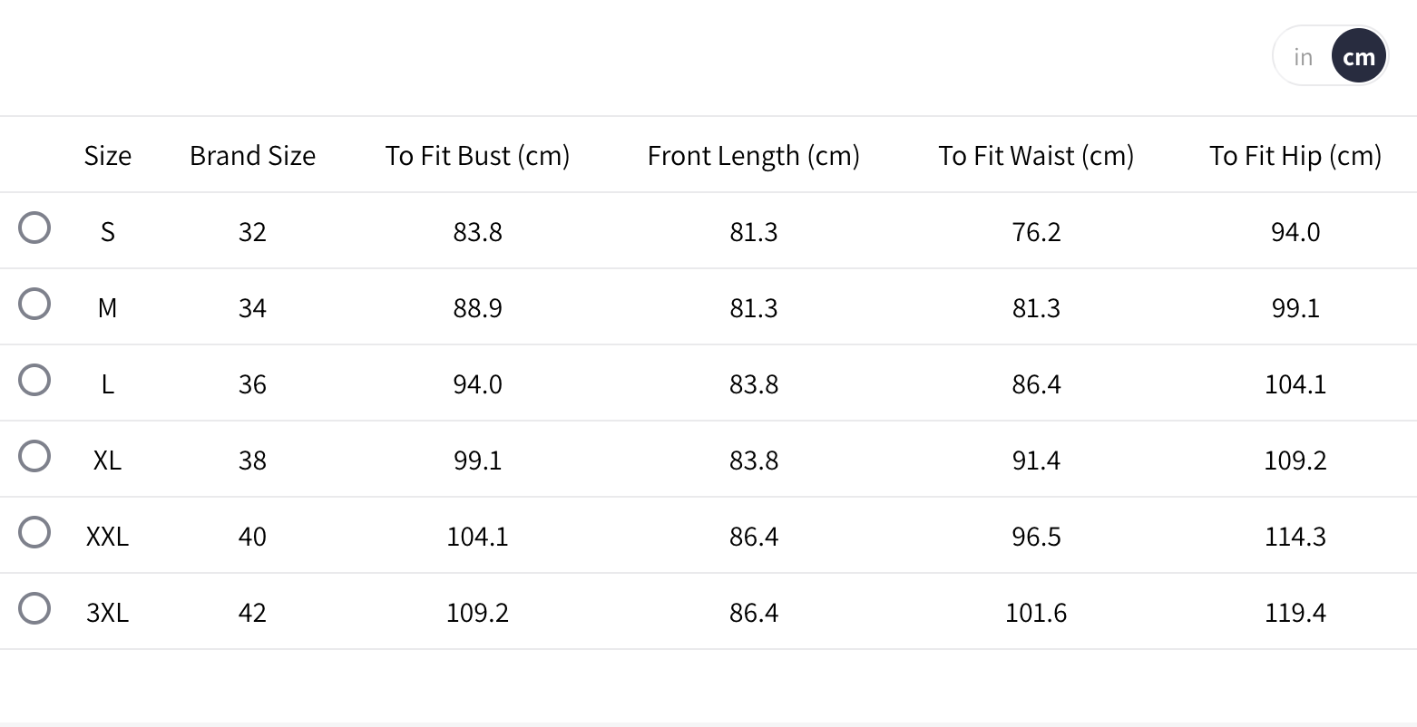The height and width of the screenshot is (727, 1417).
Task: Select the XXL size radio button
Action: (34, 532)
